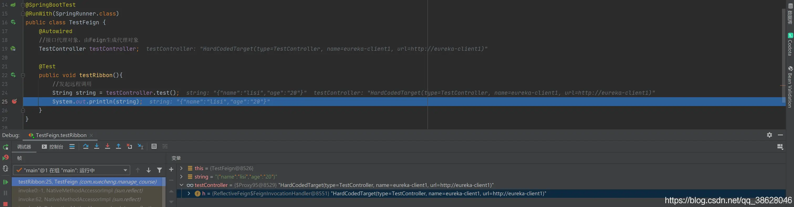Close the TestFeign.testRibbon debug tab

point(91,136)
